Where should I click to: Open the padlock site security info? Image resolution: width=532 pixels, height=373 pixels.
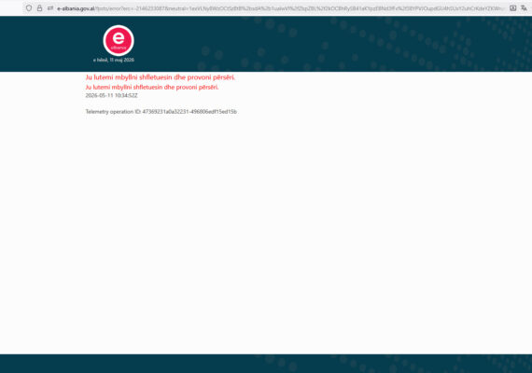[x=40, y=8]
